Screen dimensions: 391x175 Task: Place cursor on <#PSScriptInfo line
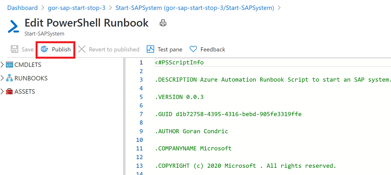pos(179,63)
